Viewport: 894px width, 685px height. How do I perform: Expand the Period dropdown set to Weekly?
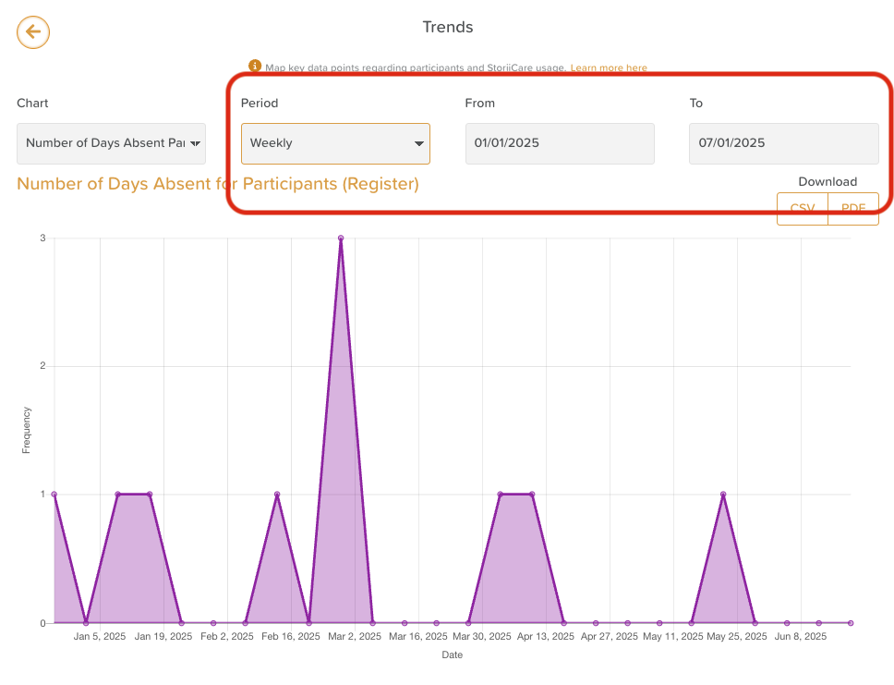(334, 143)
